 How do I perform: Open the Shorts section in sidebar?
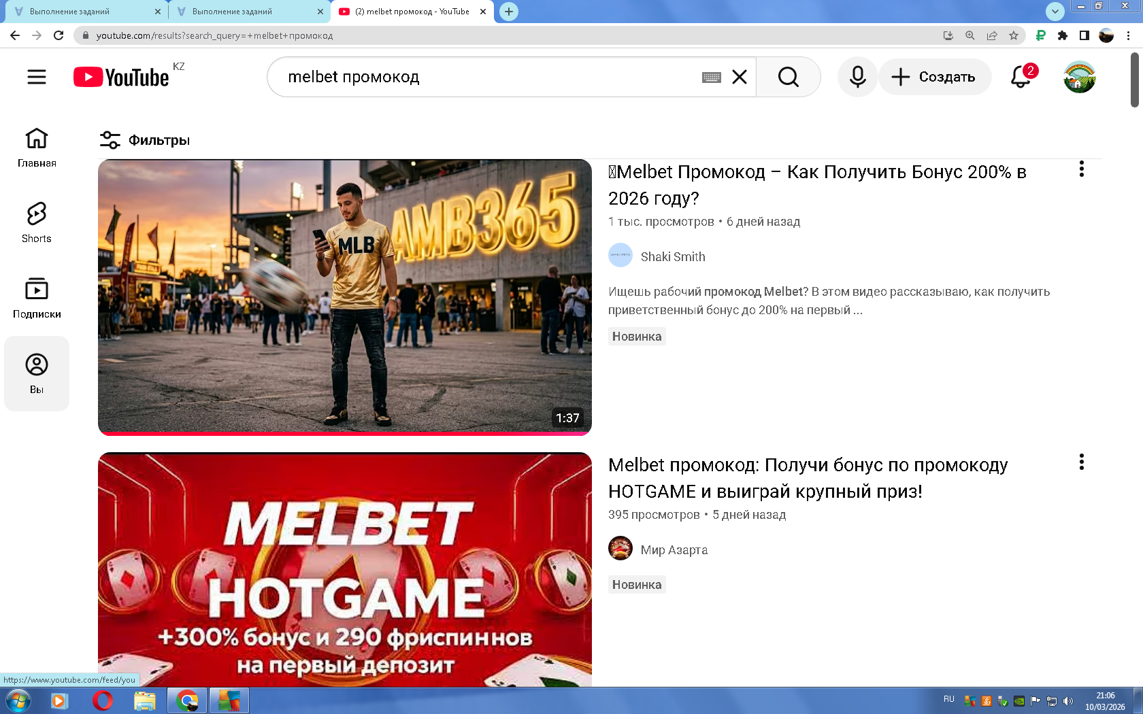pyautogui.click(x=37, y=222)
